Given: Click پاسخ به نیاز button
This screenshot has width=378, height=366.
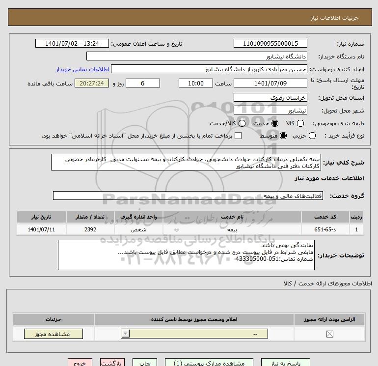Looking at the screenshot, I should [285, 363].
